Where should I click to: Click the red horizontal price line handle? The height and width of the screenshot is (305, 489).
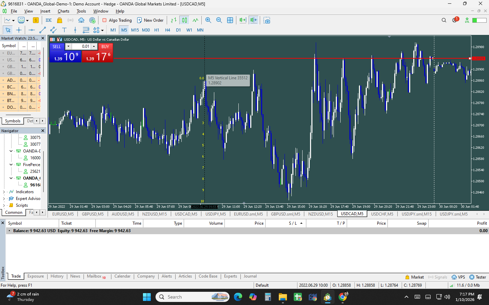click(x=470, y=58)
